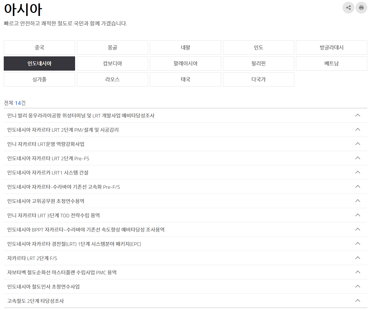Open 자카르타-수라바야 기존선 고속화 Pre-F/S title
The width and height of the screenshot is (369, 311).
click(x=64, y=187)
